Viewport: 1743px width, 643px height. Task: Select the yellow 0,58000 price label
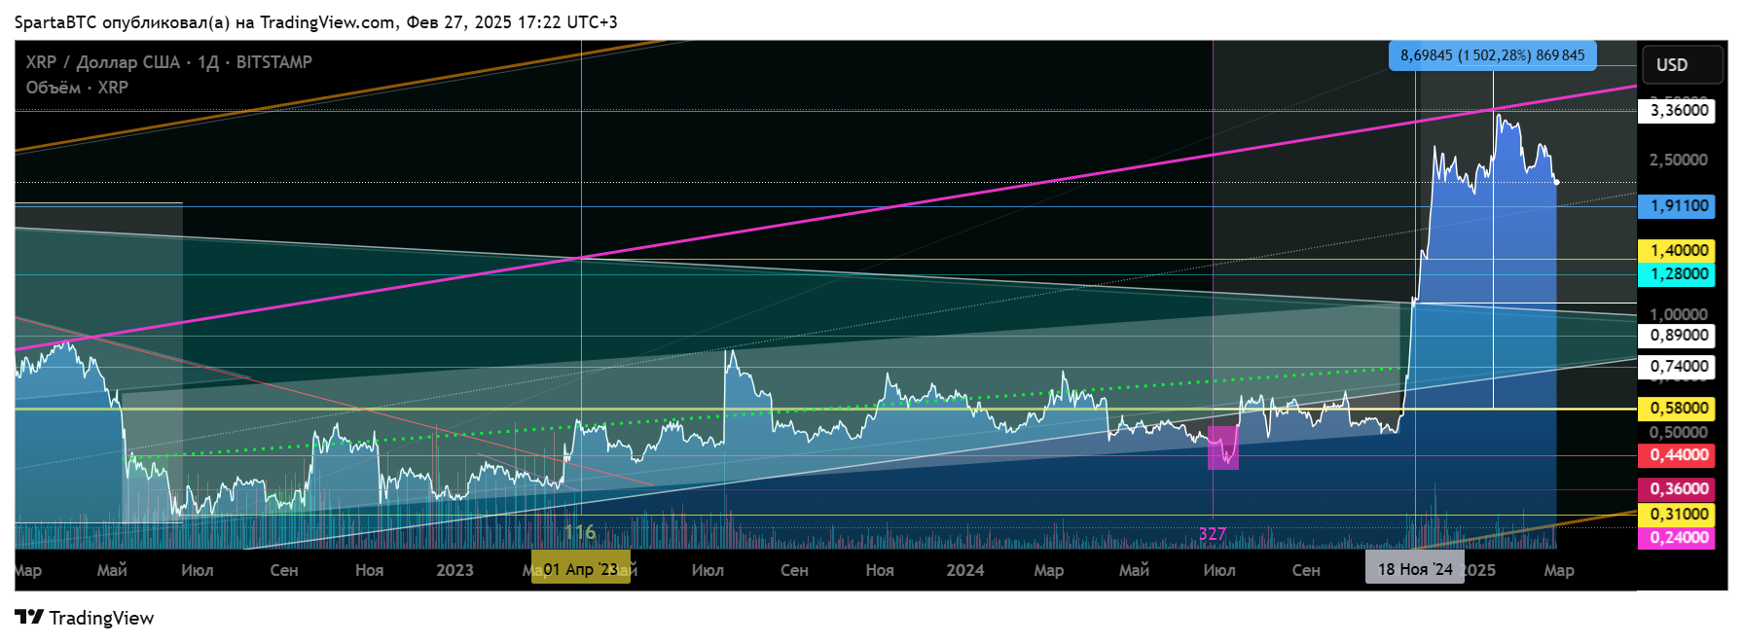(x=1679, y=409)
